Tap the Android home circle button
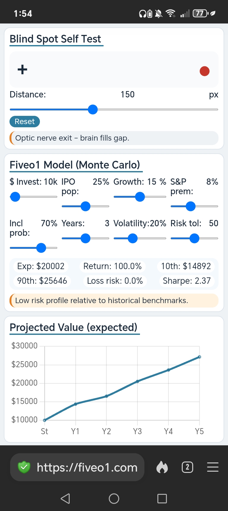The height and width of the screenshot is (511, 228). pos(114,499)
